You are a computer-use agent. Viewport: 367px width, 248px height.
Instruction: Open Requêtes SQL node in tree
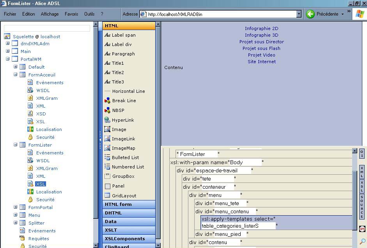[x=39, y=238]
